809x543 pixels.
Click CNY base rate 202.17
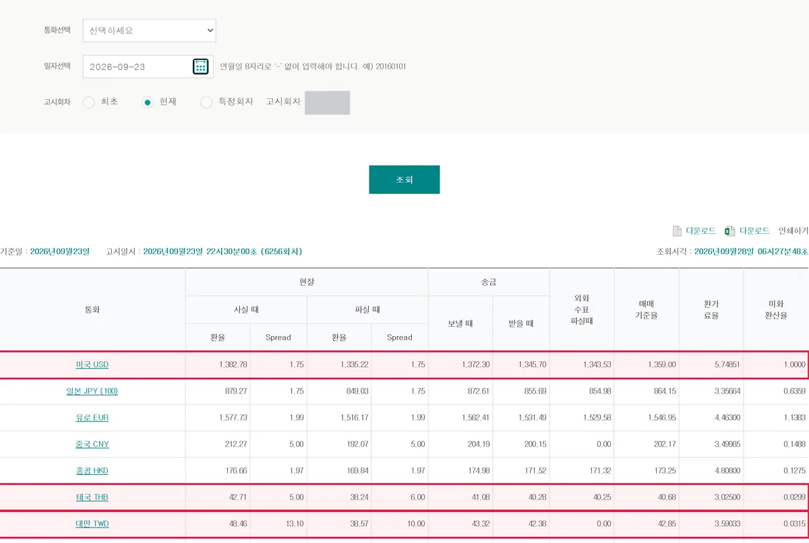(664, 445)
